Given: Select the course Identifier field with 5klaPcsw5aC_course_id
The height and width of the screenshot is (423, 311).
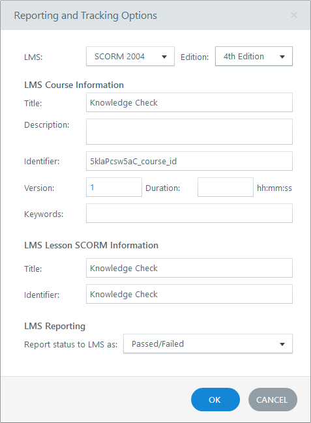Looking at the screenshot, I should [189, 161].
